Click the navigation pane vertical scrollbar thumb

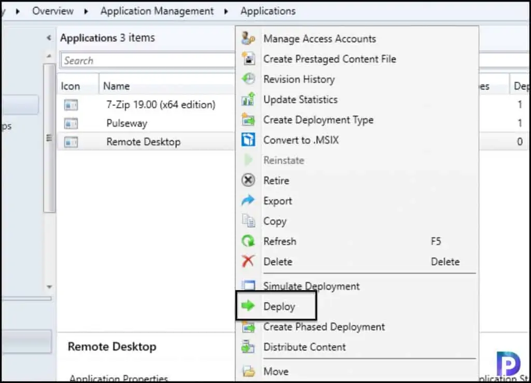coord(49,138)
